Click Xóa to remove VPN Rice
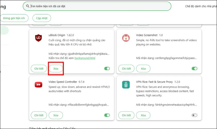Image resolution: width=217 pixels, height=129 pixels. pyautogui.click(x=143, y=115)
